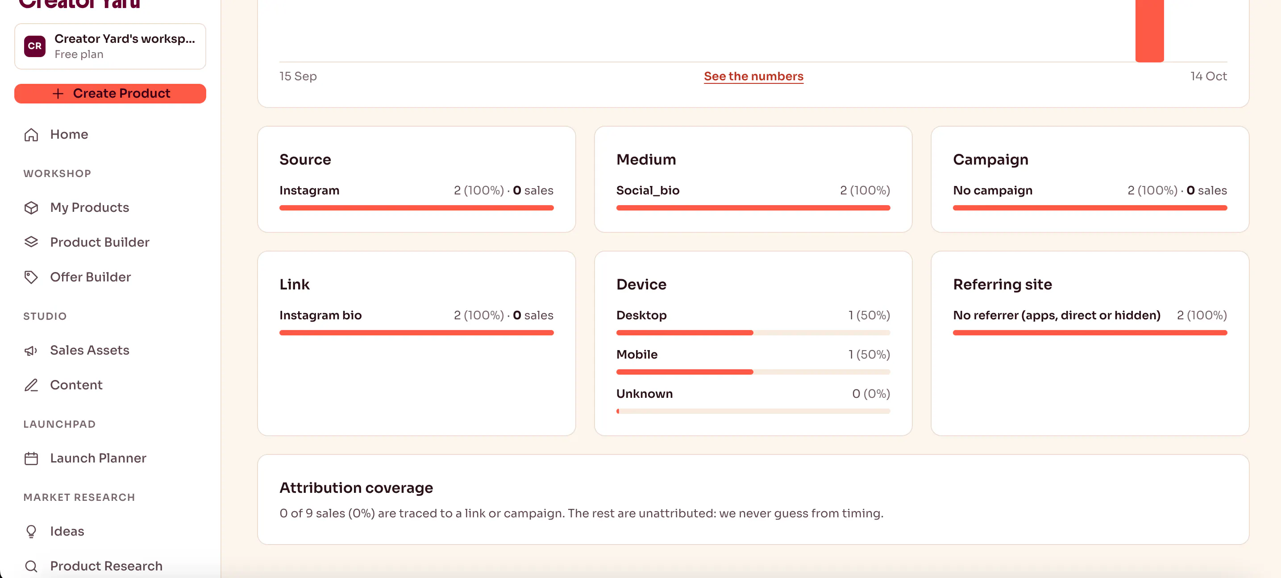The image size is (1281, 578).
Task: Click the Desktop device progress bar
Action: click(x=753, y=333)
